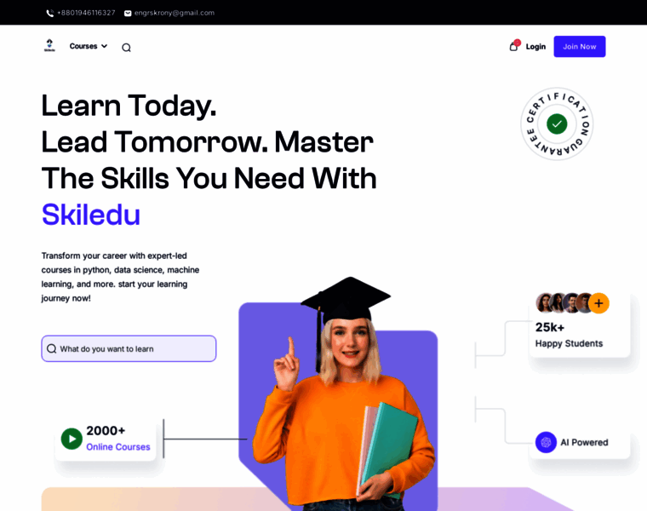Expand the Courses dropdown chevron
647x511 pixels.
point(105,46)
